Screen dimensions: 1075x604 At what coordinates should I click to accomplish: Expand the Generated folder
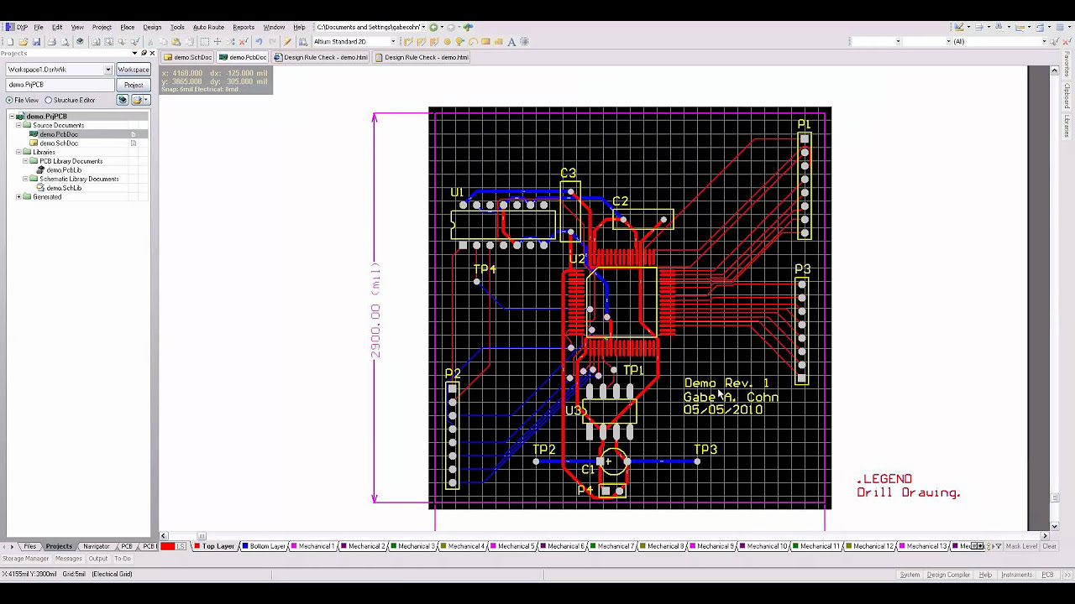coord(19,197)
